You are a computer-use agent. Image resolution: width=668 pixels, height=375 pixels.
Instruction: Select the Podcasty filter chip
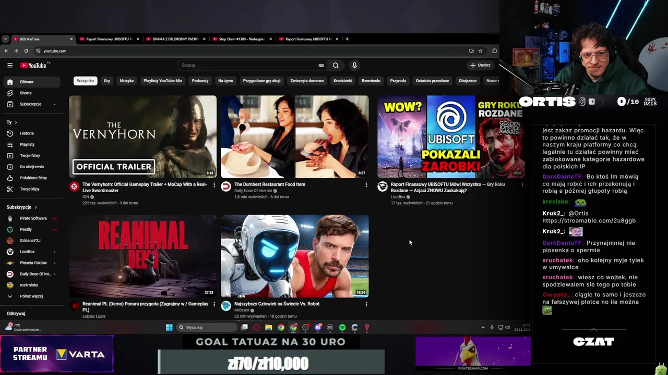click(x=200, y=81)
